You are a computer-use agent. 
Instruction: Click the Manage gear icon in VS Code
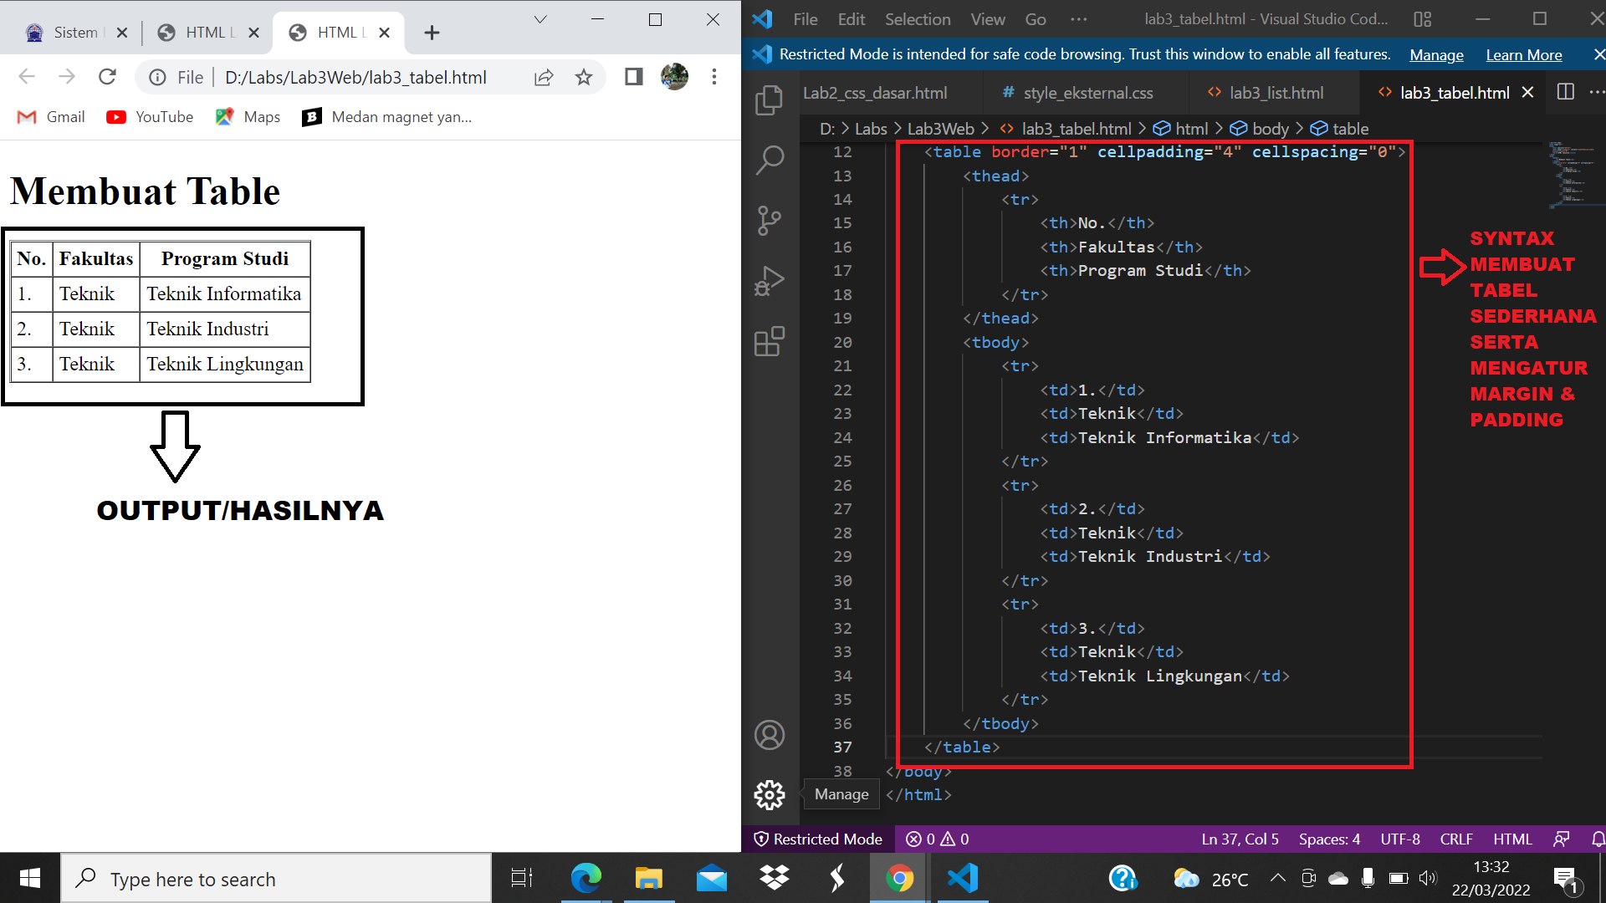pos(769,794)
